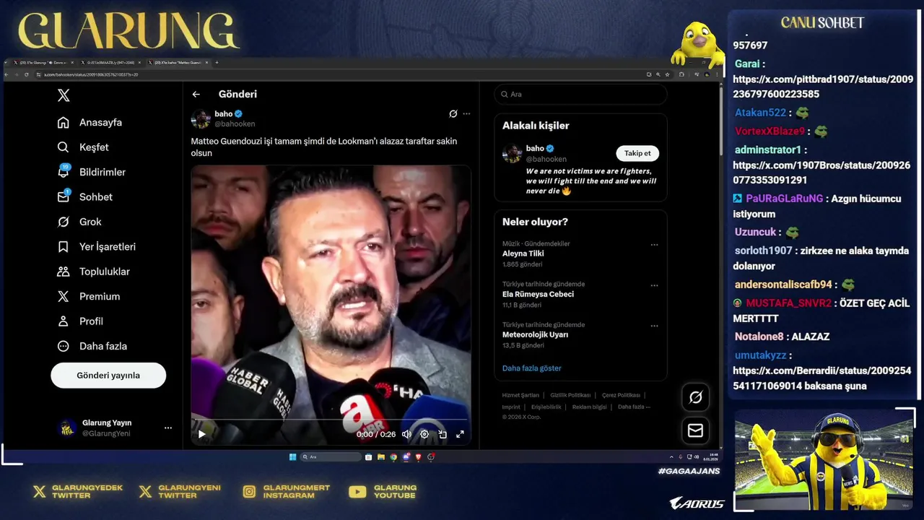This screenshot has height=520, width=924.
Task: Open more options for Aleyna Tilki trend
Action: pyautogui.click(x=654, y=245)
